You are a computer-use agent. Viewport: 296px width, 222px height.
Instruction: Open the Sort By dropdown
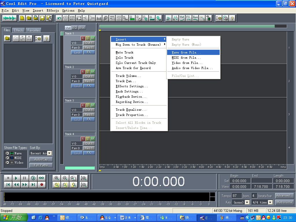tap(49, 153)
